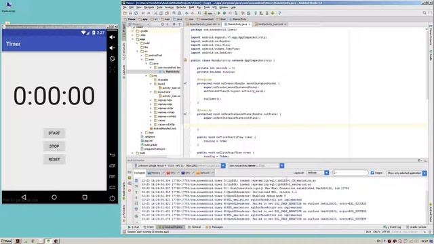
Task: Open Log level Verbose dropdown
Action: coord(317,173)
